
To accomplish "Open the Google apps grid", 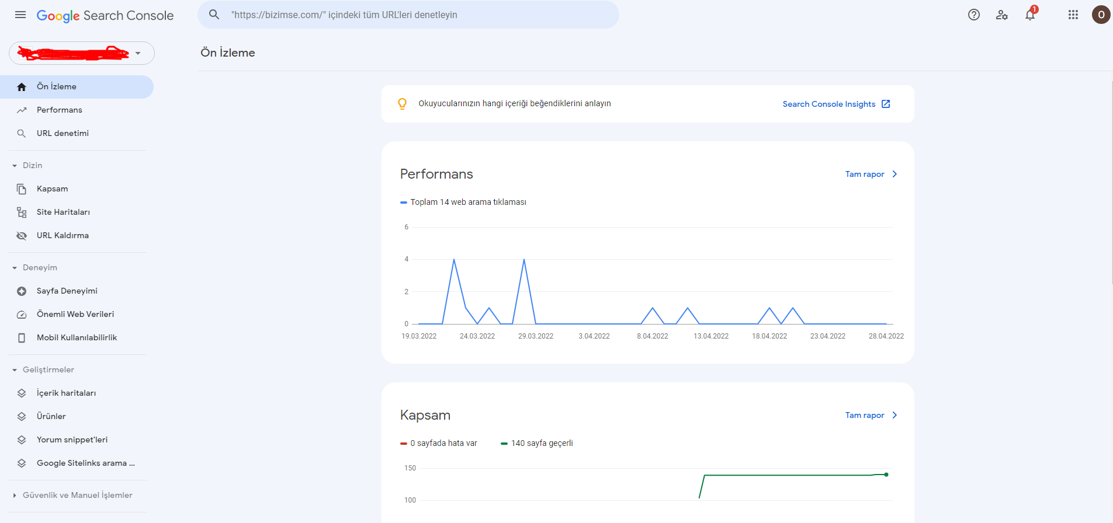I will (x=1073, y=15).
